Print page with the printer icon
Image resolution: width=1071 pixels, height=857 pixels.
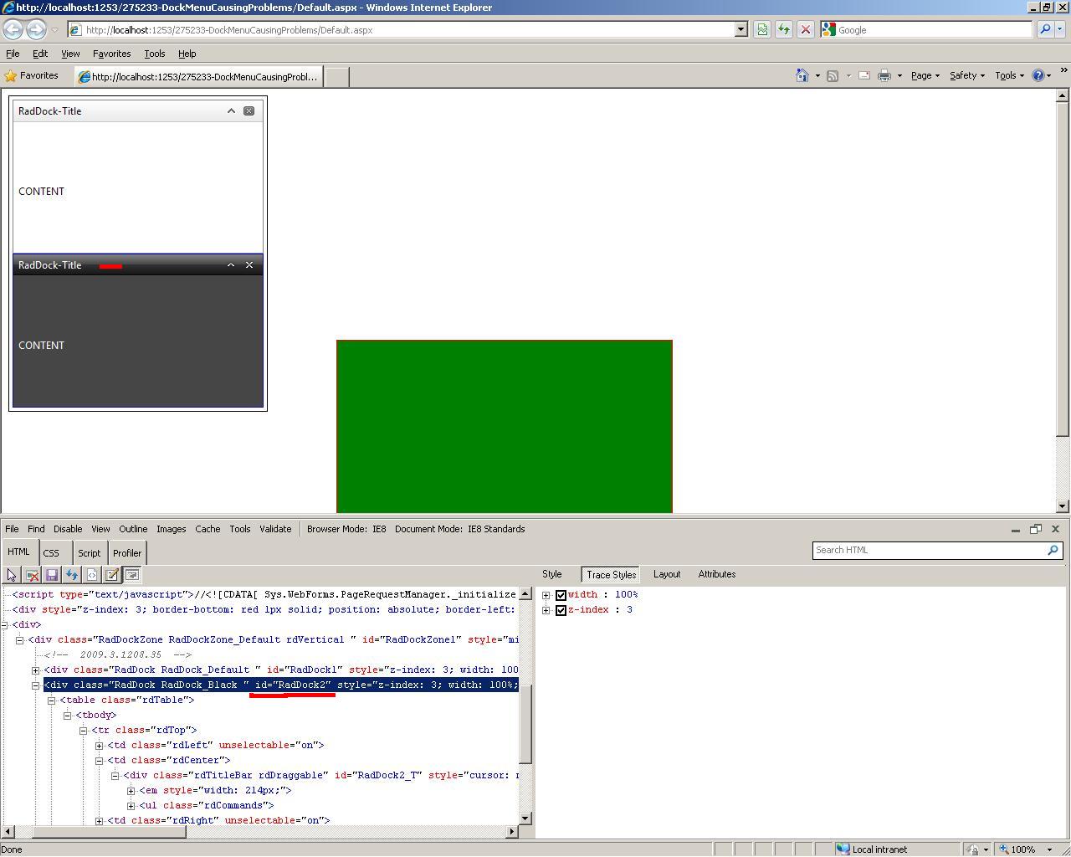click(884, 75)
